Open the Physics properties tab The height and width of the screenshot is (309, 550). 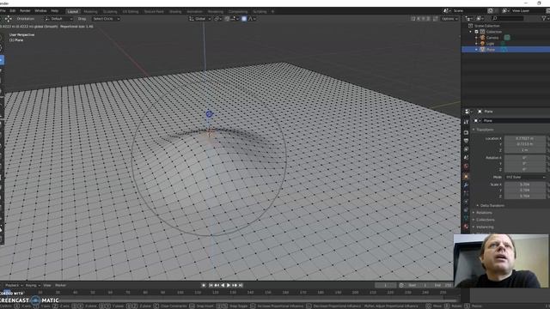pos(466,202)
